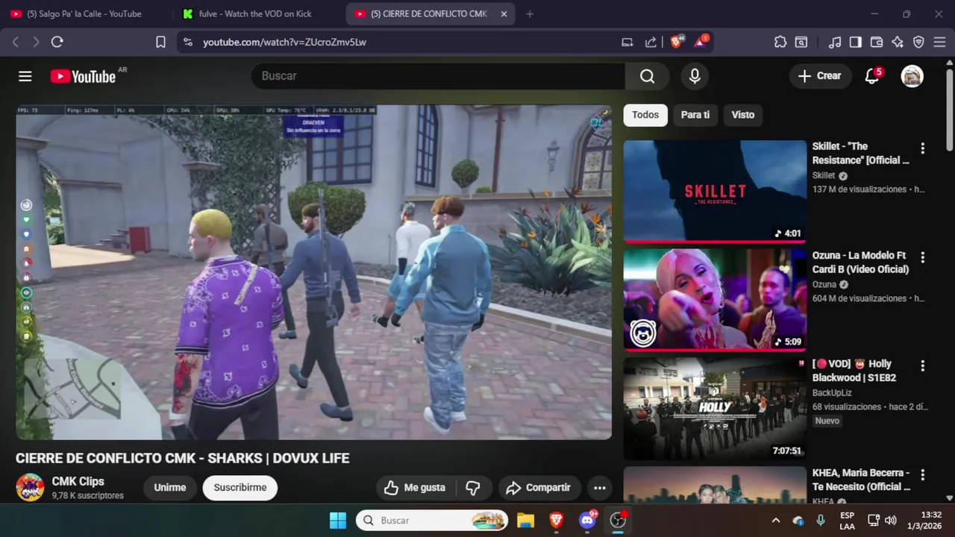Image resolution: width=955 pixels, height=537 pixels.
Task: Click the YouTube search magnifier button
Action: click(x=647, y=76)
